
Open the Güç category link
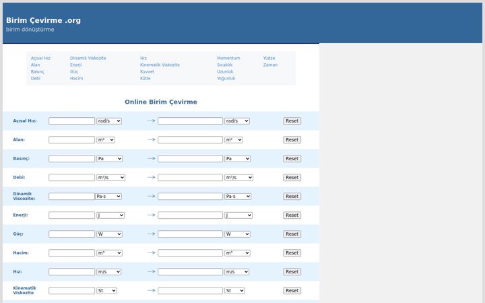coord(74,72)
